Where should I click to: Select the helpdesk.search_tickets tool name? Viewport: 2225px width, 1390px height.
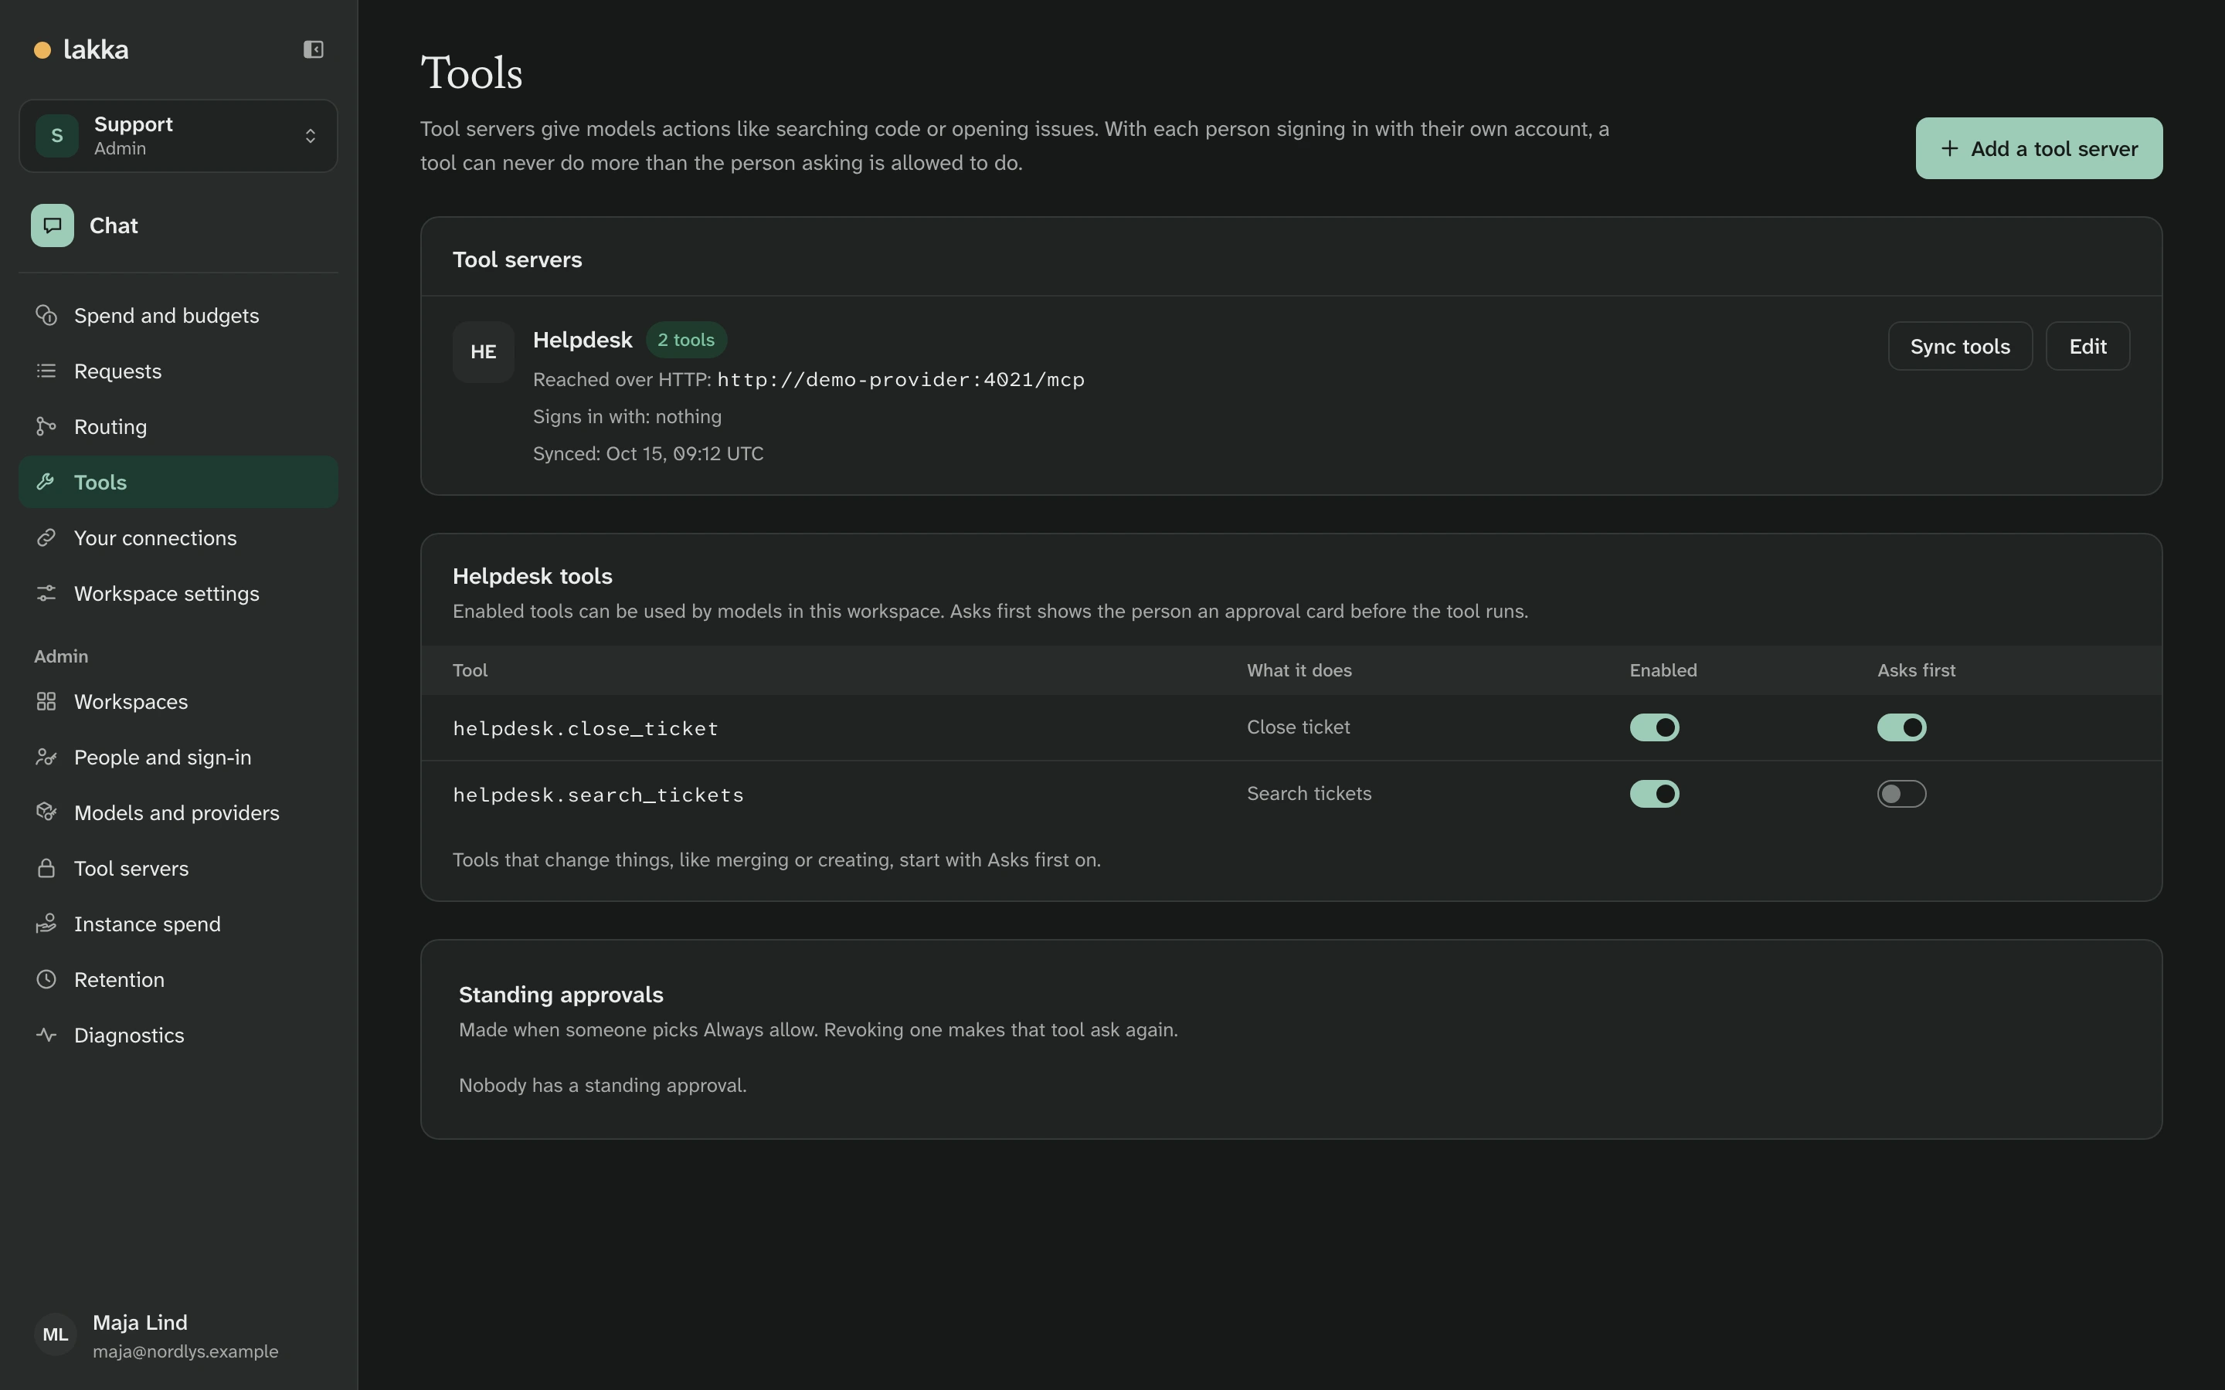click(x=598, y=795)
